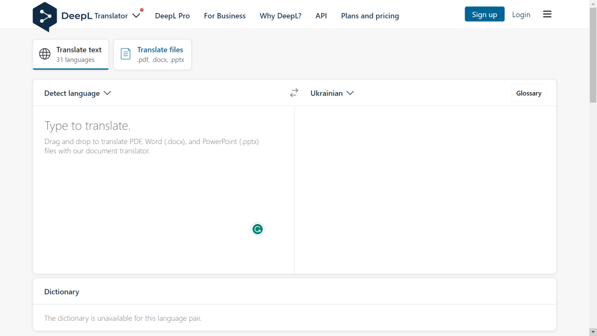Select the Translate text tab

(71, 54)
